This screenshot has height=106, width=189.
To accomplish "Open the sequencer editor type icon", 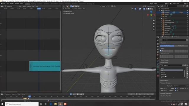I will pos(2,6).
